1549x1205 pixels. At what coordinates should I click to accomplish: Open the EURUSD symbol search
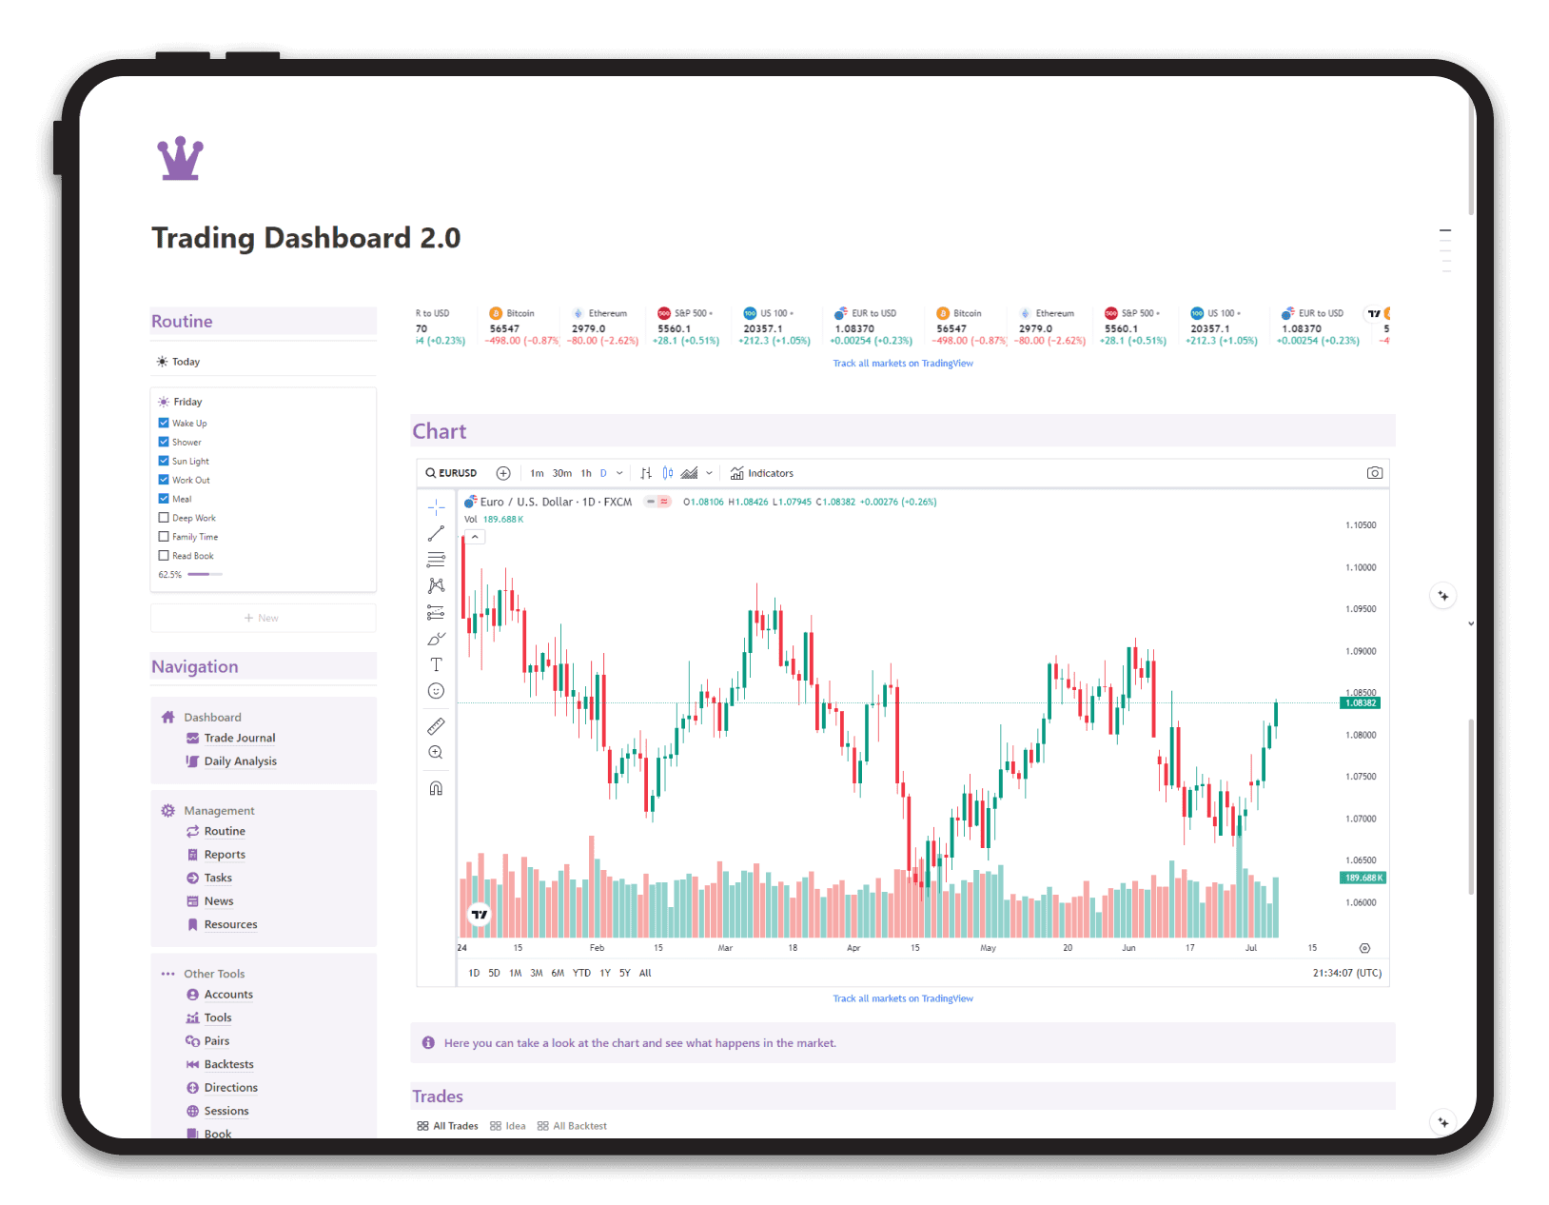(451, 473)
